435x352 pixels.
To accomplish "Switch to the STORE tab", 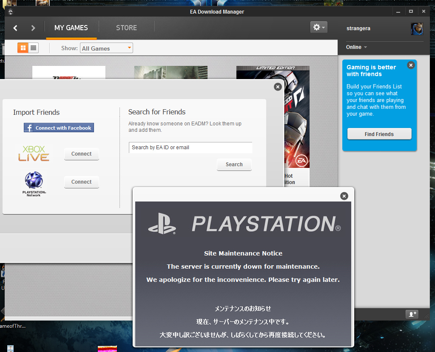I will [x=126, y=28].
